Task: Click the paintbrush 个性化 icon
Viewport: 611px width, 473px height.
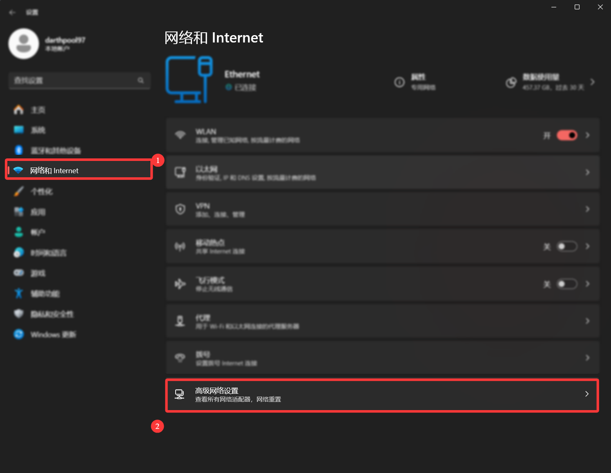Action: 19,191
